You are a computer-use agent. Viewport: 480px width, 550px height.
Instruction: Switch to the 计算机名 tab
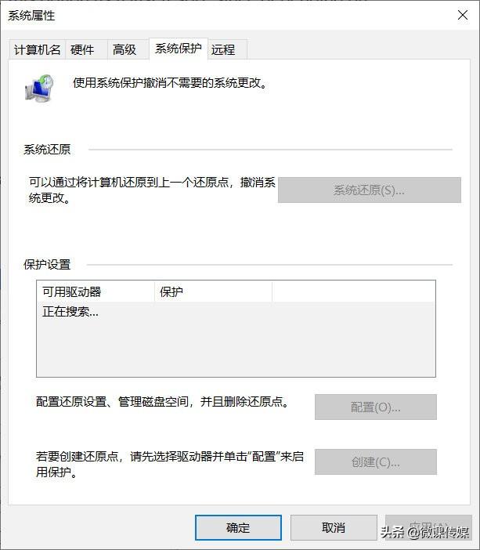38,49
